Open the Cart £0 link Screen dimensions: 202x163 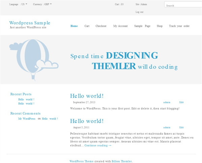coord(119,4)
